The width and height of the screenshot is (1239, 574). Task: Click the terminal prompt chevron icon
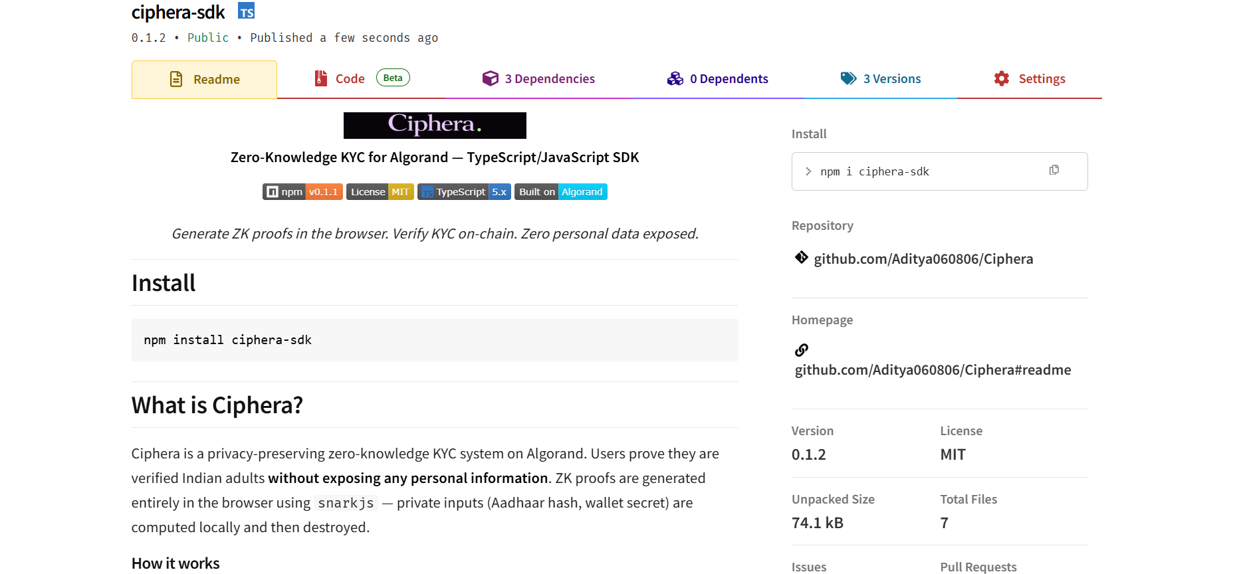(x=808, y=171)
